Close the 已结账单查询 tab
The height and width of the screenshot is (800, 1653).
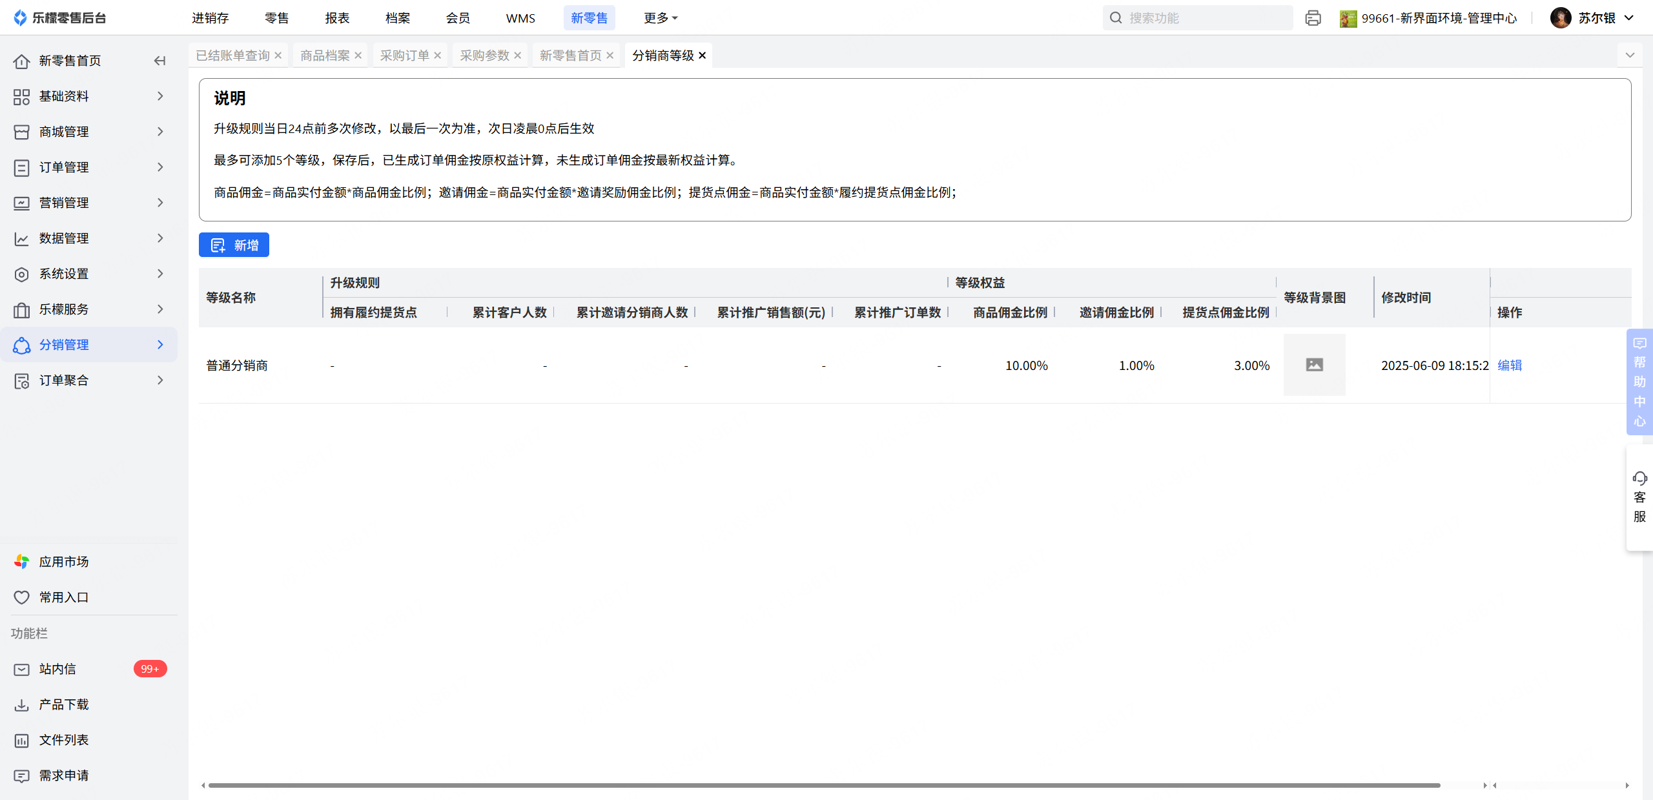[x=278, y=56]
